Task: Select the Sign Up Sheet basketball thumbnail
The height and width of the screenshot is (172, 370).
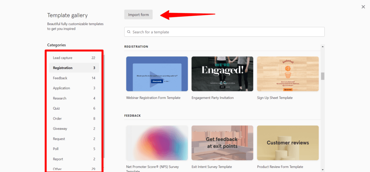Action: 288,74
